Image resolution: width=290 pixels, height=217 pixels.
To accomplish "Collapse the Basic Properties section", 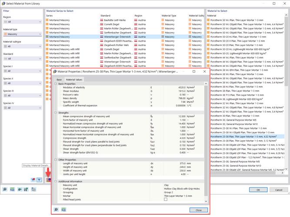I will tap(56, 84).
